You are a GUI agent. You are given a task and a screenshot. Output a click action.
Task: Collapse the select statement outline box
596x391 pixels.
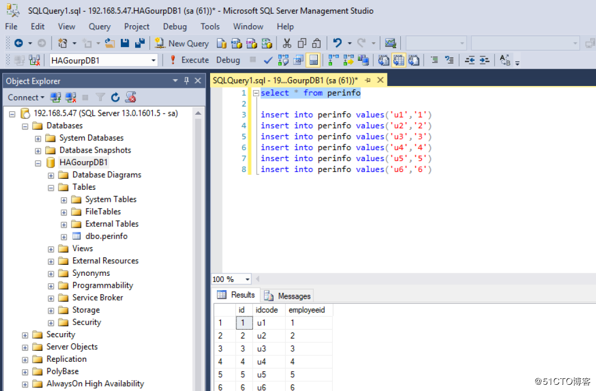[x=256, y=93]
